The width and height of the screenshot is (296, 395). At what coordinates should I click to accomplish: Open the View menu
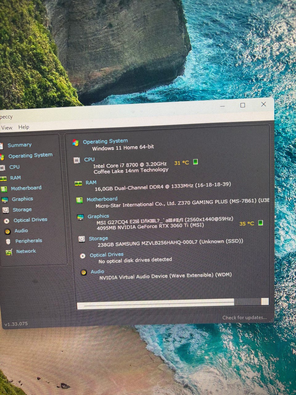pos(6,128)
